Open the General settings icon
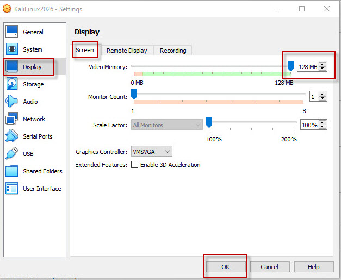The image size is (341, 280). [x=11, y=32]
